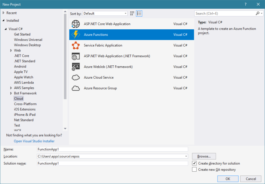Select Windows Desktop category

coord(27,45)
